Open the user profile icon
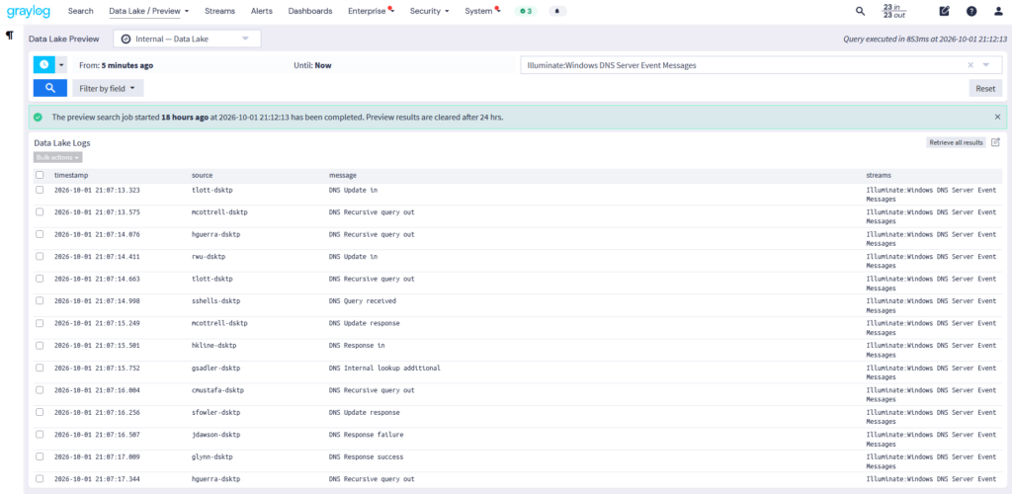1012x494 pixels. point(998,11)
